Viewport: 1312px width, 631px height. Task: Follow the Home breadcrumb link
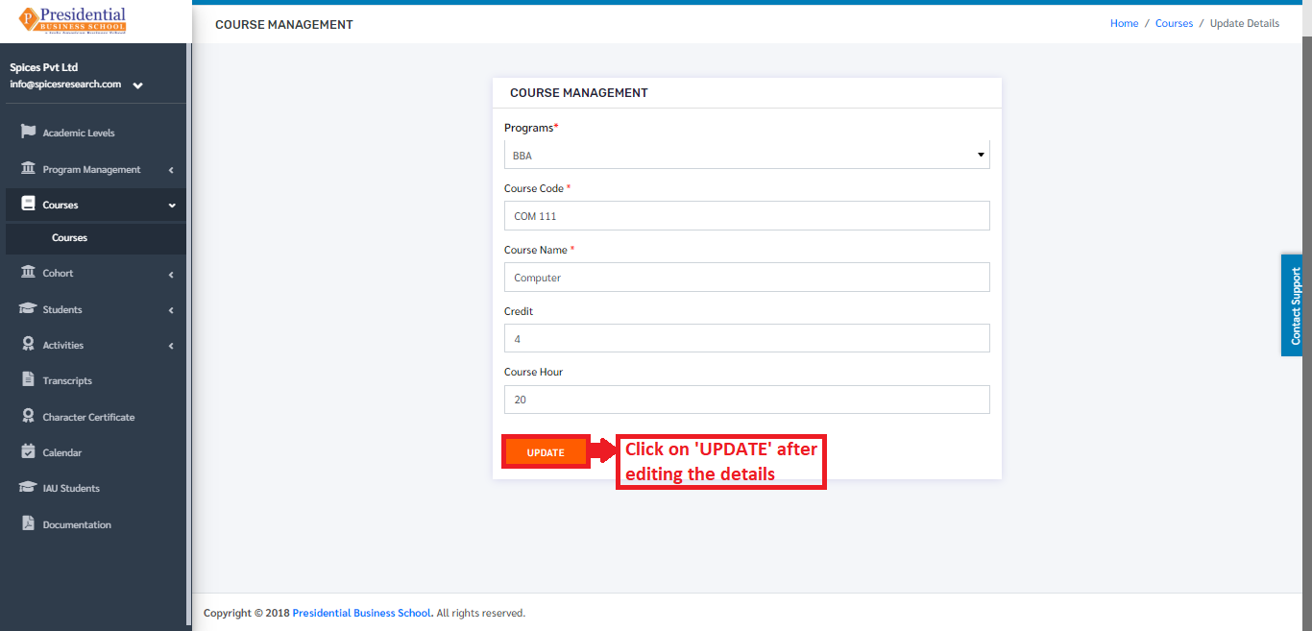pos(1124,23)
